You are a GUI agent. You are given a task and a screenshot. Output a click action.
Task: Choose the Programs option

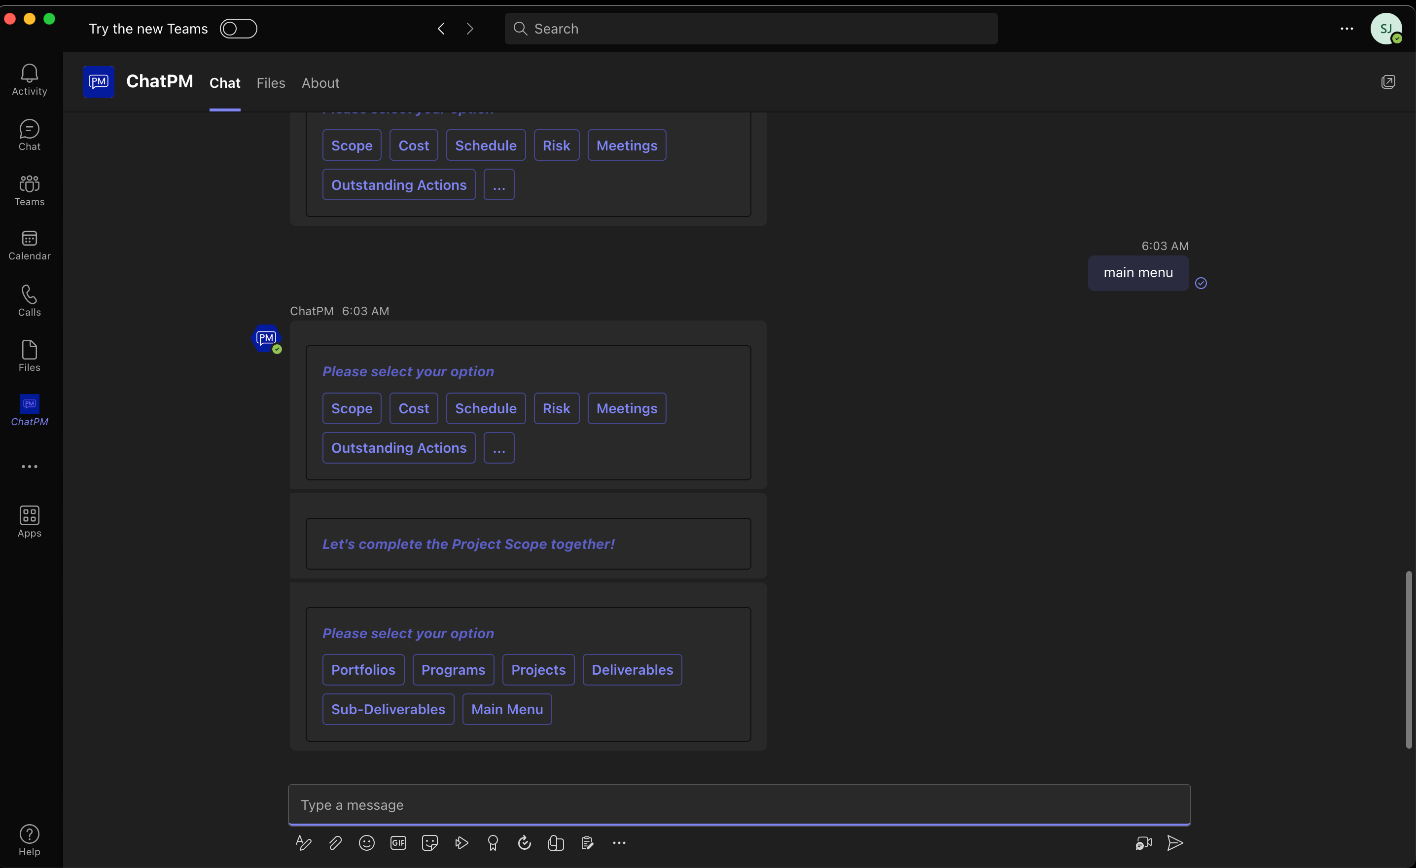coord(453,669)
